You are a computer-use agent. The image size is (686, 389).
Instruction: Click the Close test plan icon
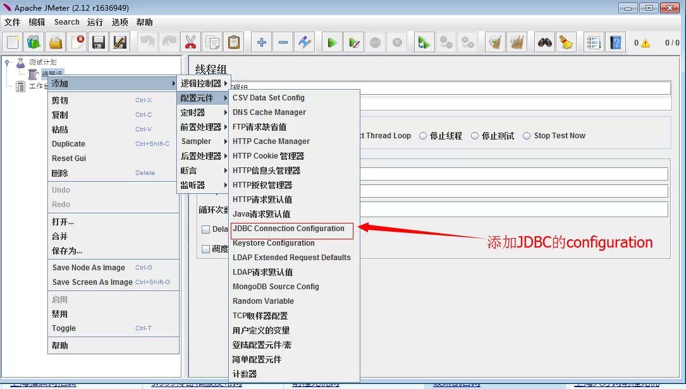click(77, 42)
